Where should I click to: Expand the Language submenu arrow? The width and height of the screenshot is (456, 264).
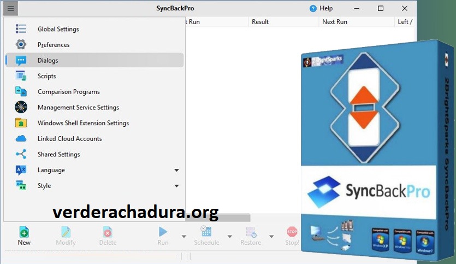pyautogui.click(x=176, y=170)
